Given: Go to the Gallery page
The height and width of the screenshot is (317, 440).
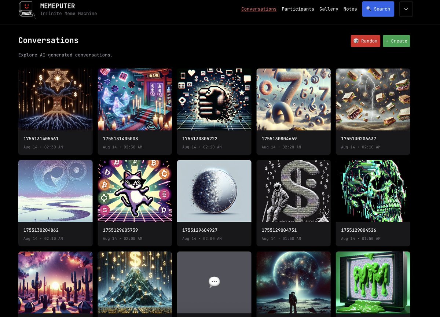Looking at the screenshot, I should pyautogui.click(x=329, y=9).
